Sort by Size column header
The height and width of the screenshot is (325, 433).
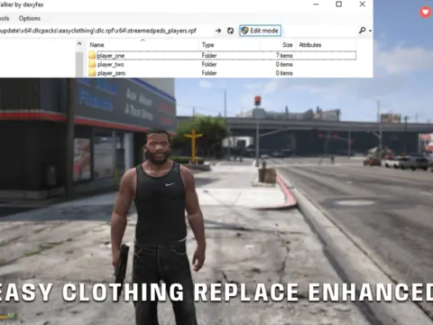tap(288, 45)
